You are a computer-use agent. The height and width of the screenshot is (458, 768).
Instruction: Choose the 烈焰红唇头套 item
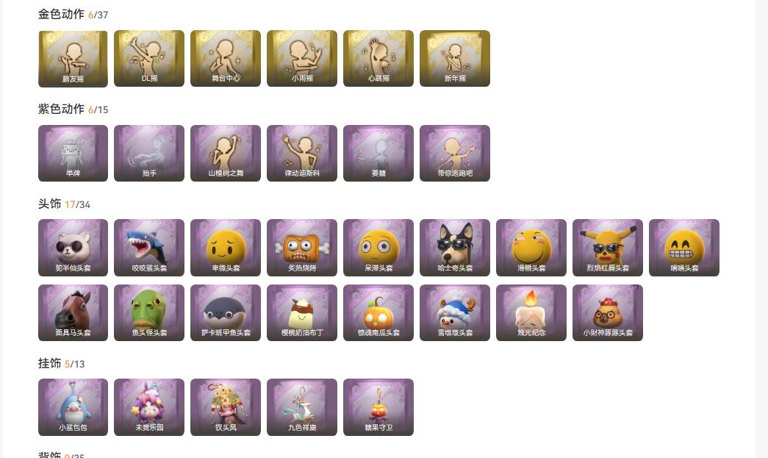608,248
